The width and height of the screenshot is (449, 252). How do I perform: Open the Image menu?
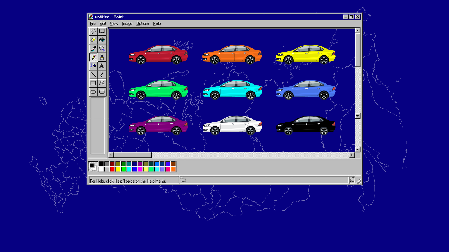(127, 24)
